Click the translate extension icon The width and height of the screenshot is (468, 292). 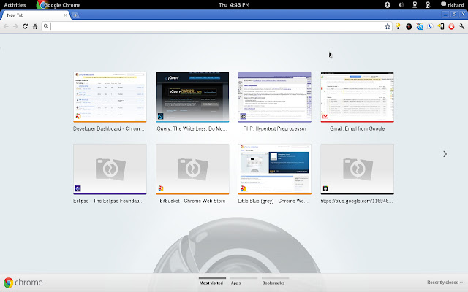coord(420,26)
